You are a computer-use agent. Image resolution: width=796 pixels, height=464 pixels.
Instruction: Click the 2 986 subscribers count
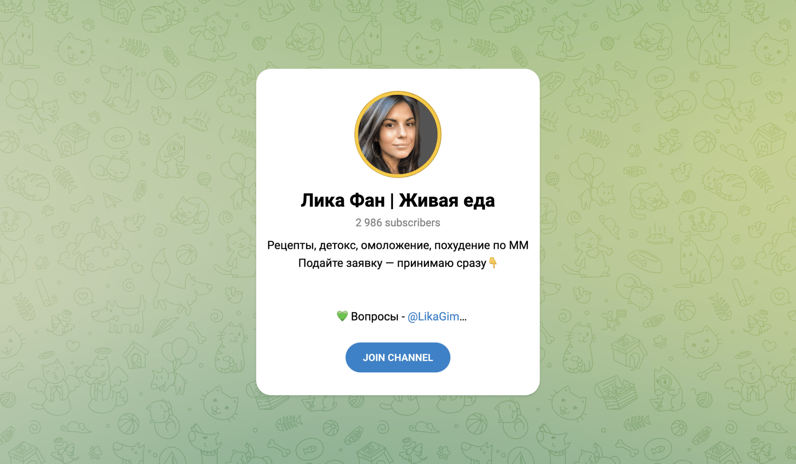tap(398, 222)
